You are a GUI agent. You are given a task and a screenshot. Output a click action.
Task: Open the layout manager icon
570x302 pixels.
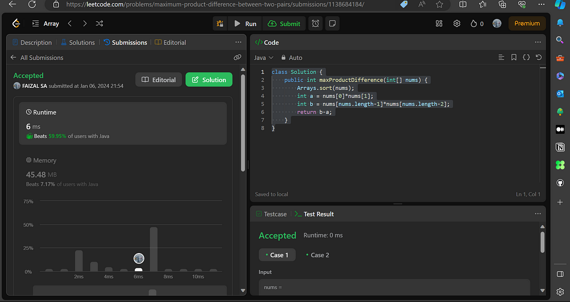click(x=439, y=23)
